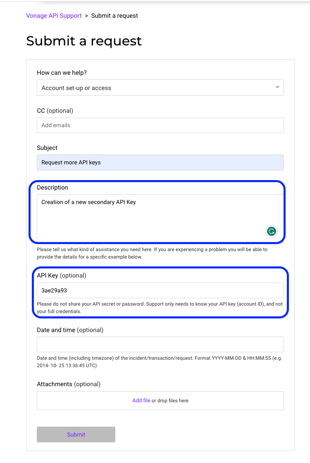Click the Grammarly icon in the Description box

pos(271,231)
